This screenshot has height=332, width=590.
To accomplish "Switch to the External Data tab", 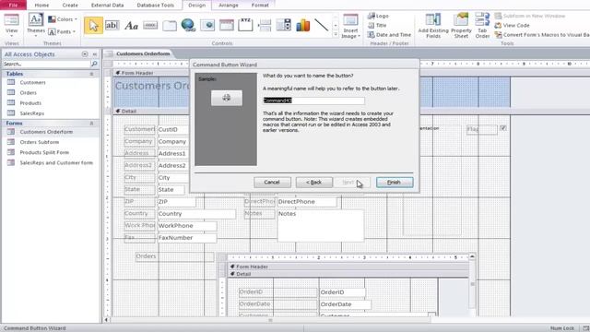I will (107, 6).
